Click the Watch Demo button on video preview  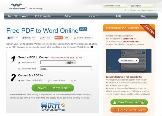(x=129, y=60)
